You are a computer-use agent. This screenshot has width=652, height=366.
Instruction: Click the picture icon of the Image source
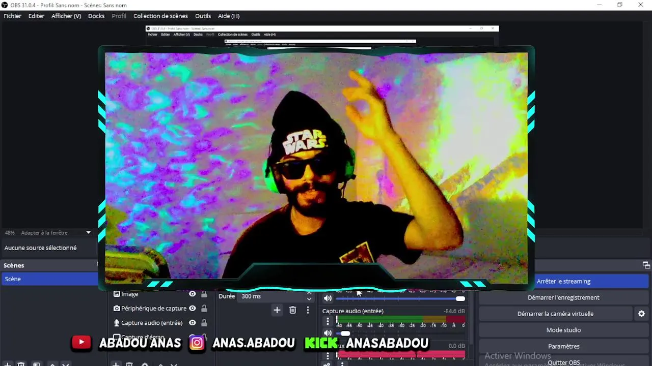click(x=117, y=294)
